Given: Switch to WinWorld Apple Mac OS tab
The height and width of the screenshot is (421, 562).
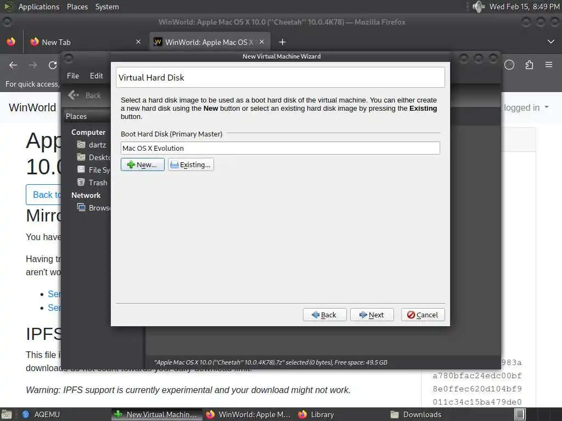Looking at the screenshot, I should point(210,42).
